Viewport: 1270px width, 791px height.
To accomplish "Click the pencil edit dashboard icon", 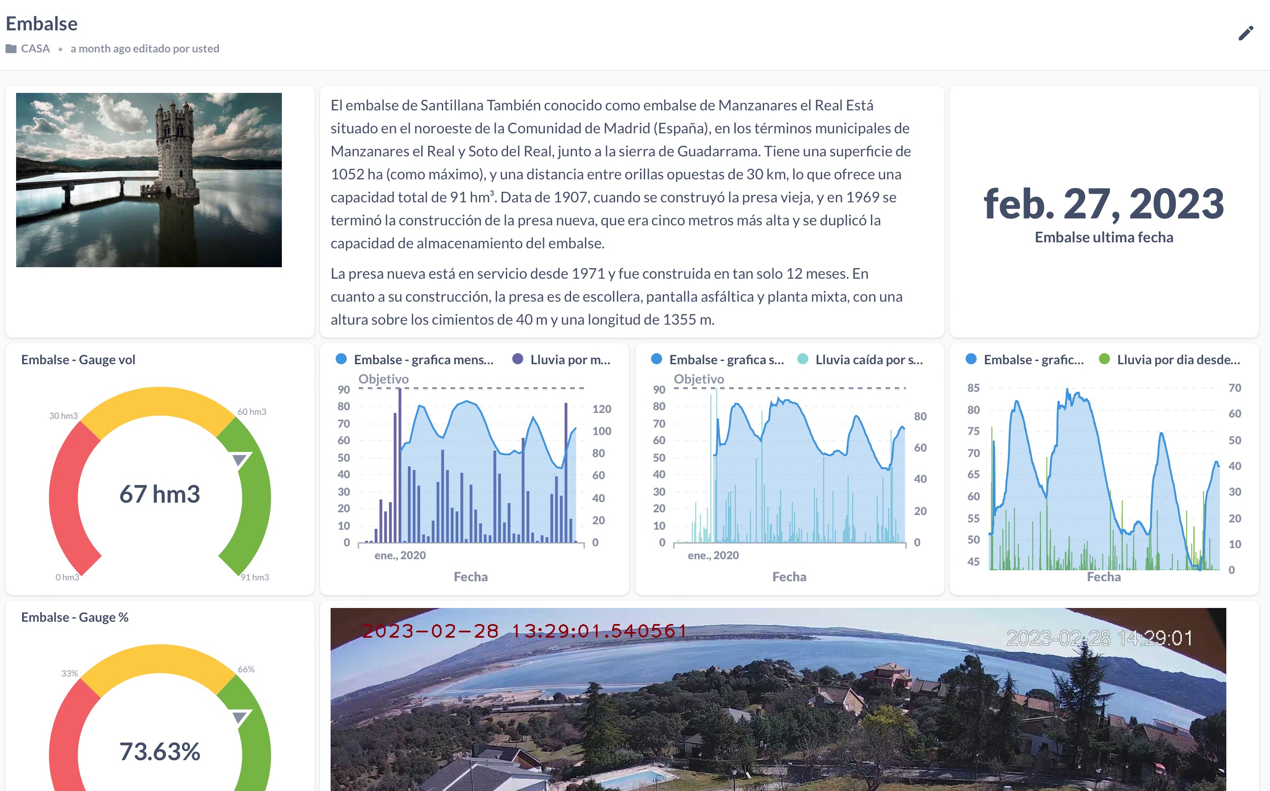I will (1246, 34).
